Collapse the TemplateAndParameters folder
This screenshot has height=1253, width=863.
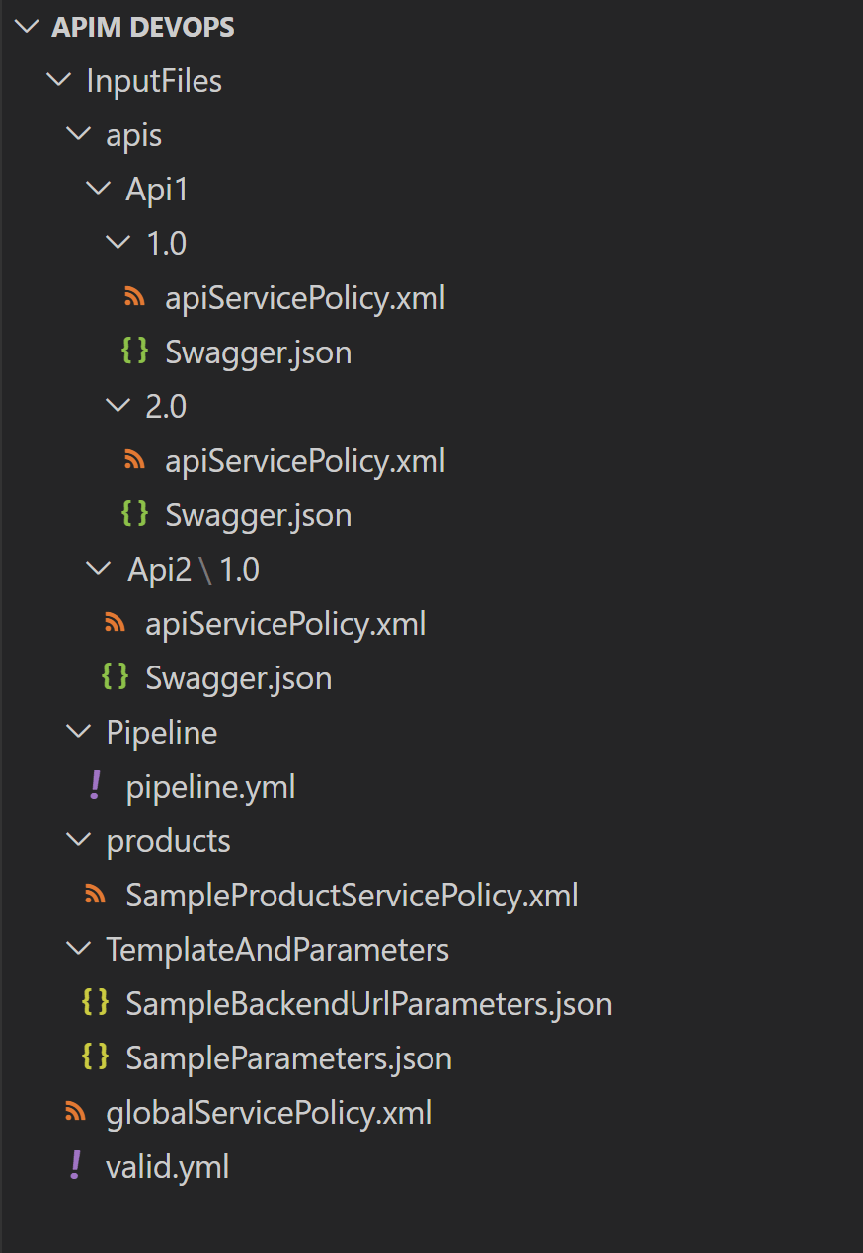78,948
